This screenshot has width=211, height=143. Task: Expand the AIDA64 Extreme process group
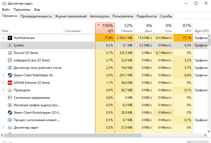coord(3,83)
